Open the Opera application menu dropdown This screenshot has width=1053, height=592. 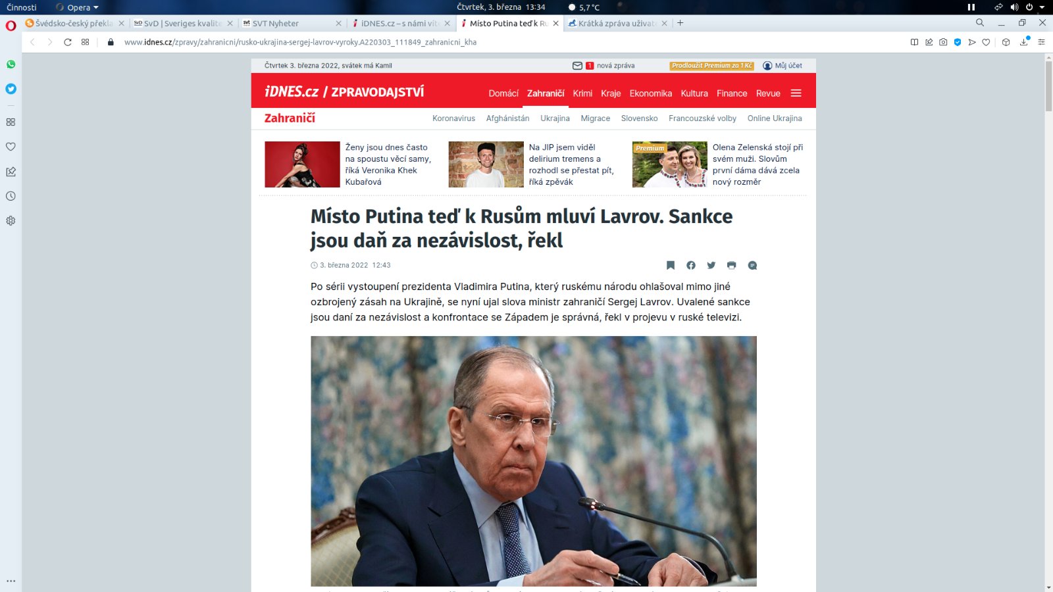pos(78,7)
